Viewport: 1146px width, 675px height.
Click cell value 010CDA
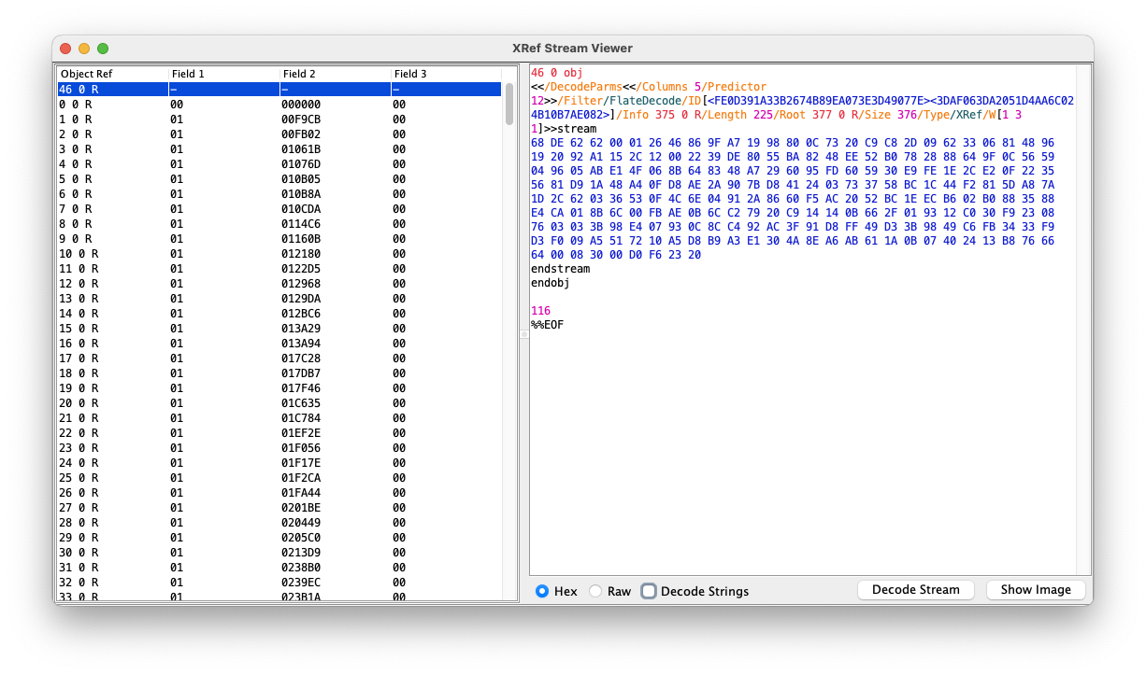(301, 209)
